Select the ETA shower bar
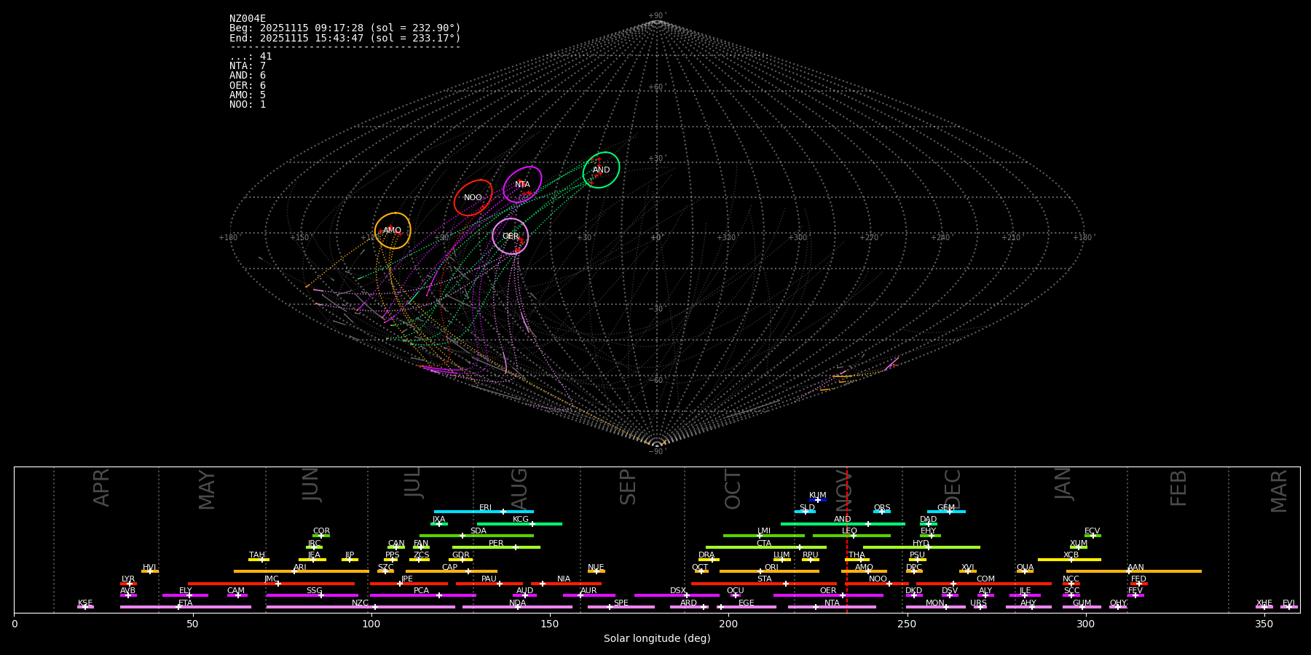The height and width of the screenshot is (655, 1311). pyautogui.click(x=186, y=607)
